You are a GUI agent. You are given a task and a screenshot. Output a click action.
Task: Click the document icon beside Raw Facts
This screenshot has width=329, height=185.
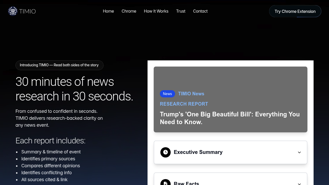[x=166, y=182]
